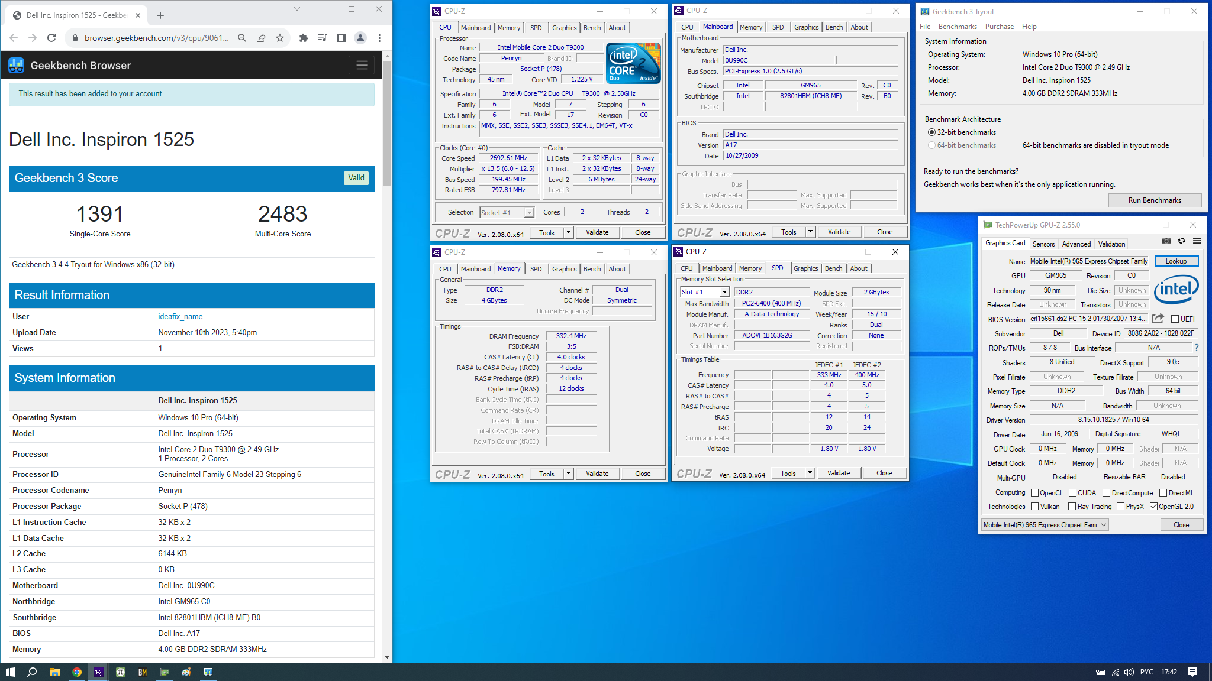The width and height of the screenshot is (1212, 681).
Task: Click the Bus Interface question mark in GPU-Z
Action: coord(1196,348)
